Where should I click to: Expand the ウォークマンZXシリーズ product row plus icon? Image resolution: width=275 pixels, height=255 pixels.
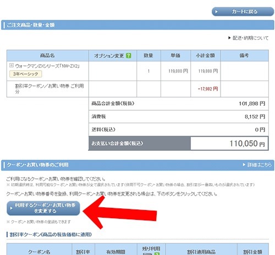pos(12,65)
